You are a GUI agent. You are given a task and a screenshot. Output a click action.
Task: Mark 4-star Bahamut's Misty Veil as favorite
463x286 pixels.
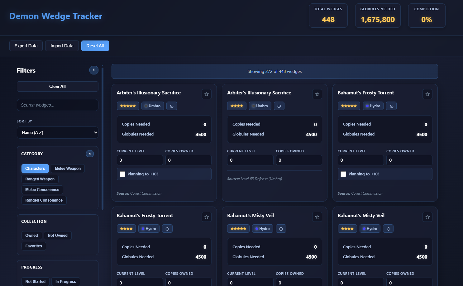(x=427, y=217)
